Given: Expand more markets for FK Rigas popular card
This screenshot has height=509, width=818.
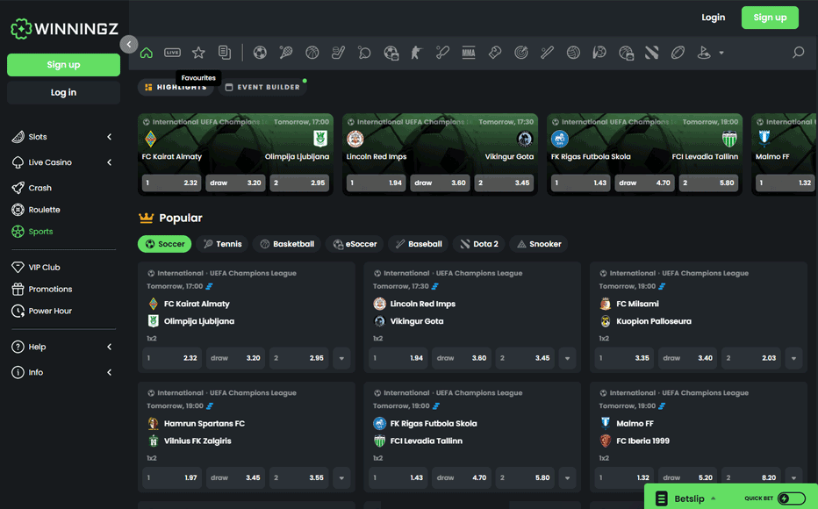Looking at the screenshot, I should pos(568,477).
